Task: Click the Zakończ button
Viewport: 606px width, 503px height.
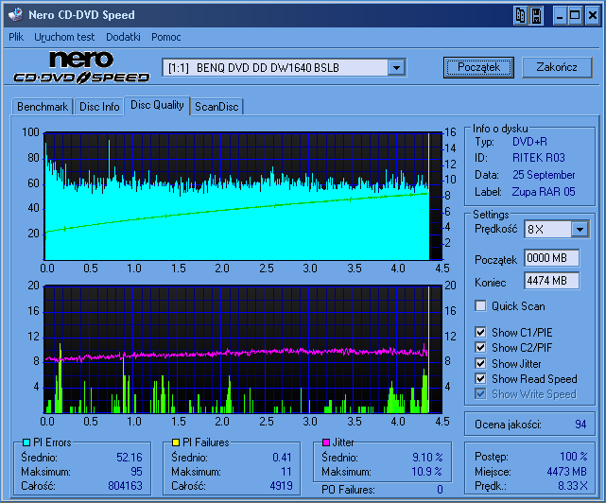Action: click(557, 67)
